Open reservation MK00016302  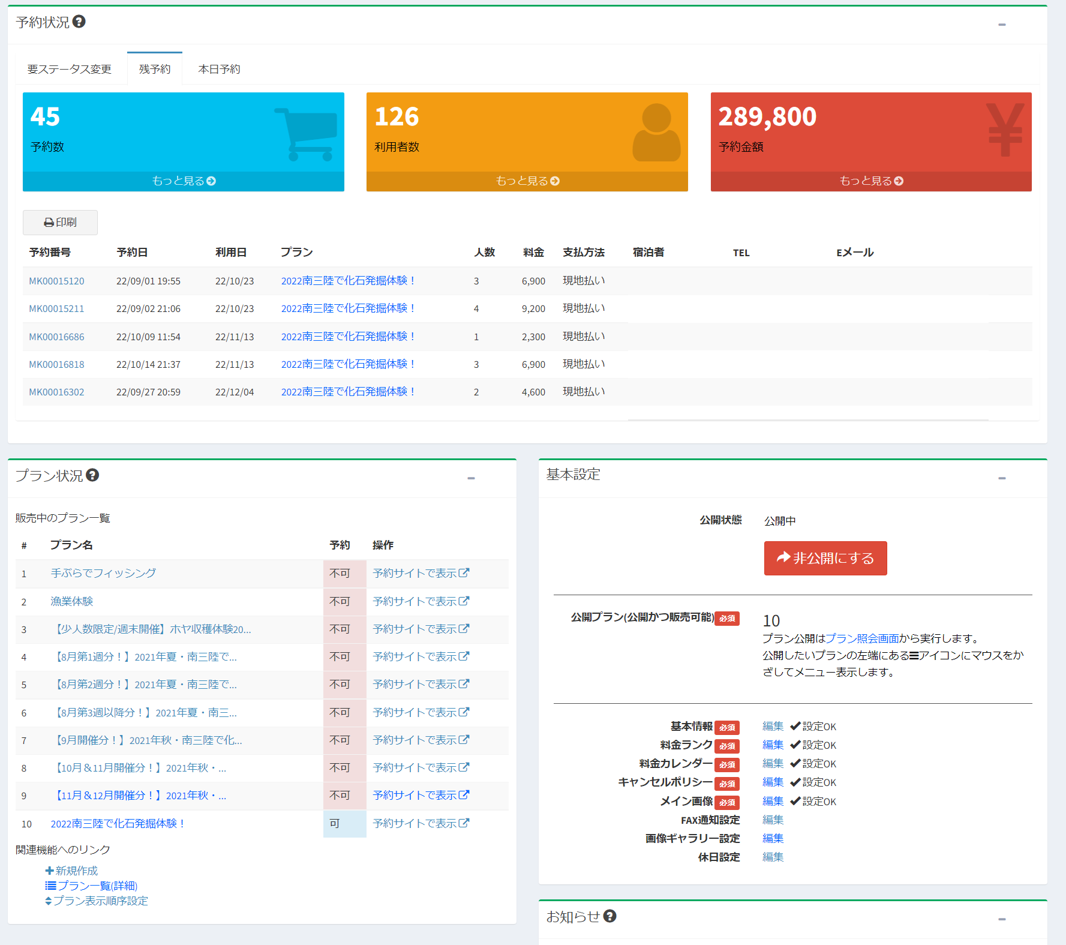[x=56, y=392]
